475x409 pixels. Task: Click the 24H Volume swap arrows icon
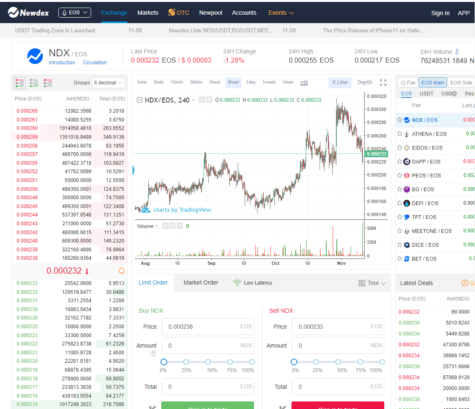click(457, 52)
